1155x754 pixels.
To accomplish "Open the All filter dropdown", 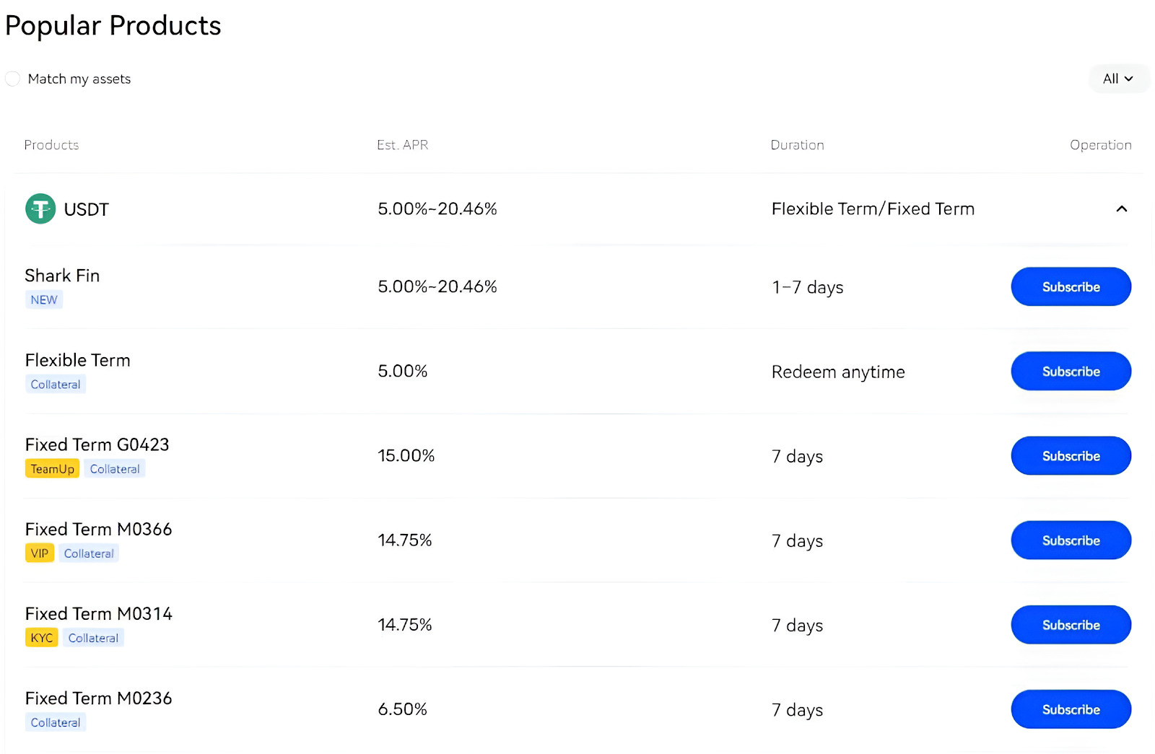I will (x=1117, y=79).
